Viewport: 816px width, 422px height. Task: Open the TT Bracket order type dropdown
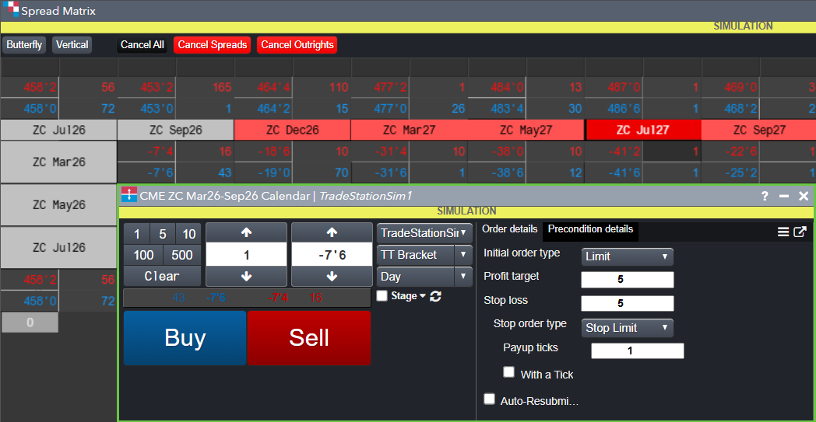click(424, 254)
